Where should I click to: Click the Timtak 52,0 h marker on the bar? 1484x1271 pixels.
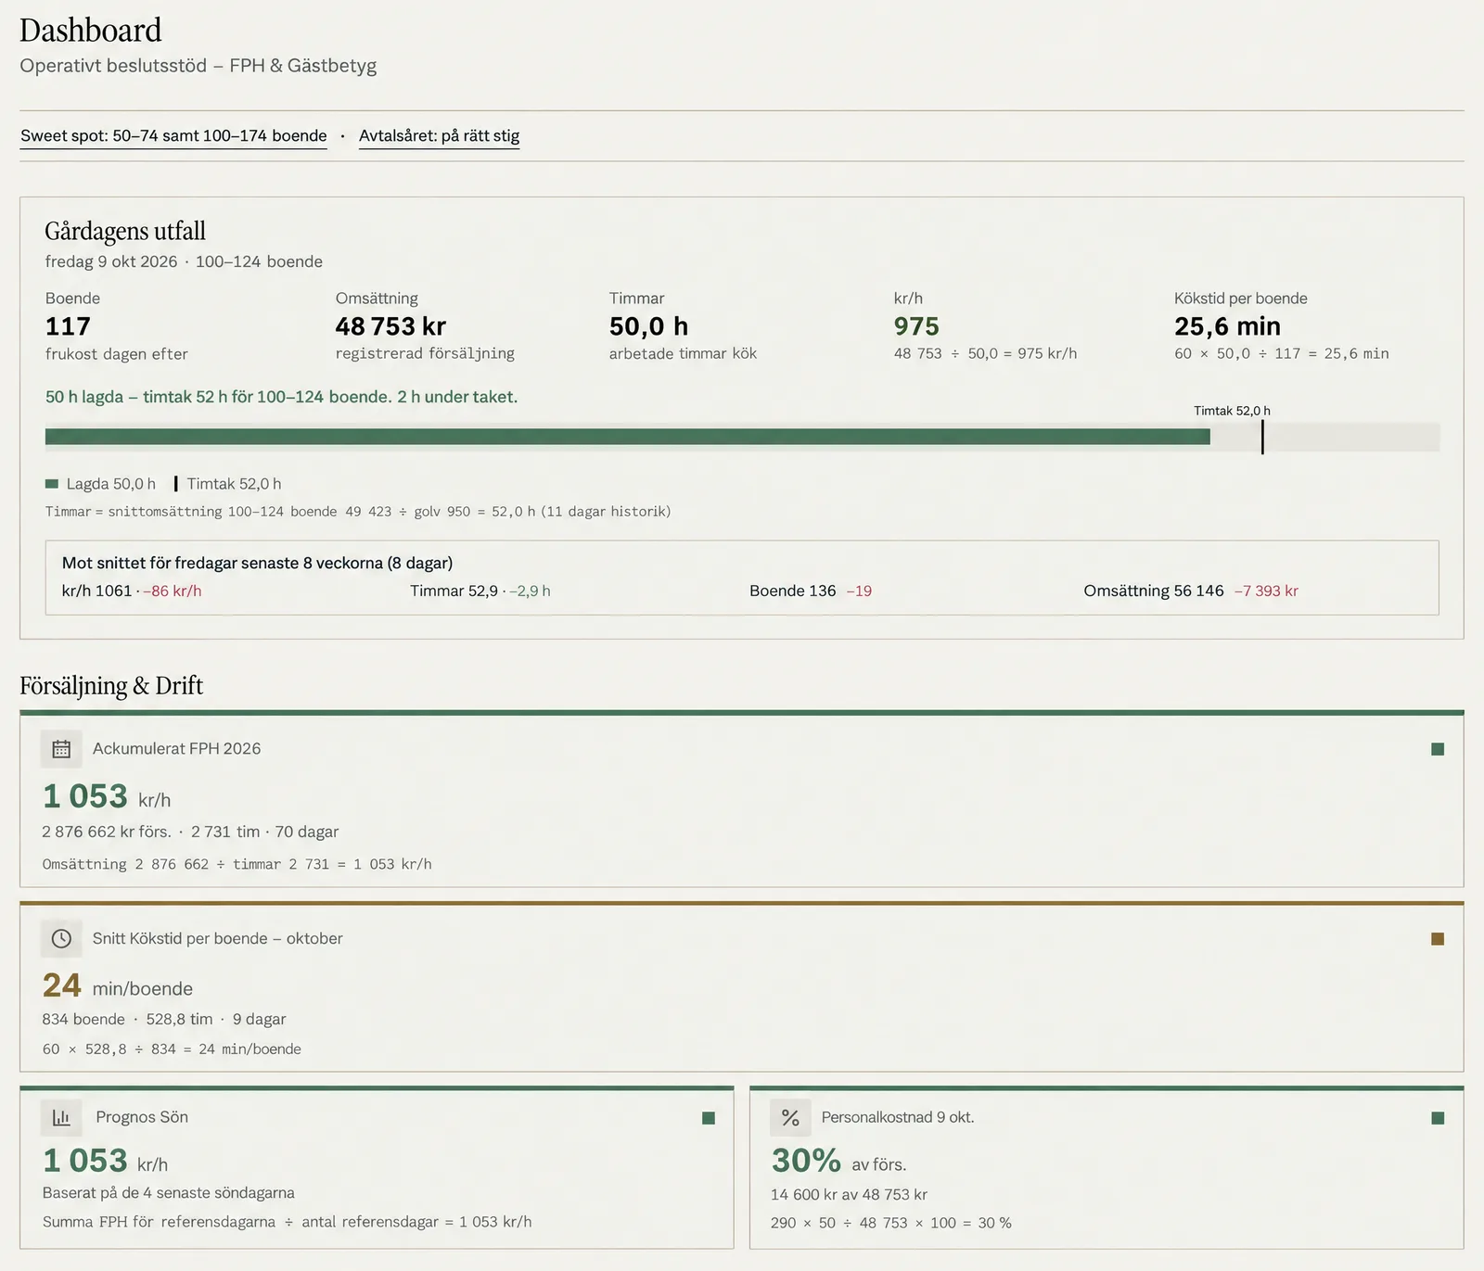point(1261,437)
